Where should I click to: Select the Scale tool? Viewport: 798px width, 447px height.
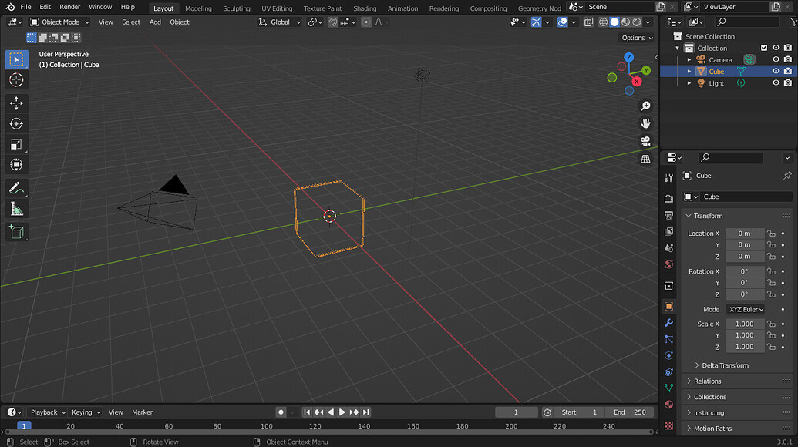[x=16, y=144]
